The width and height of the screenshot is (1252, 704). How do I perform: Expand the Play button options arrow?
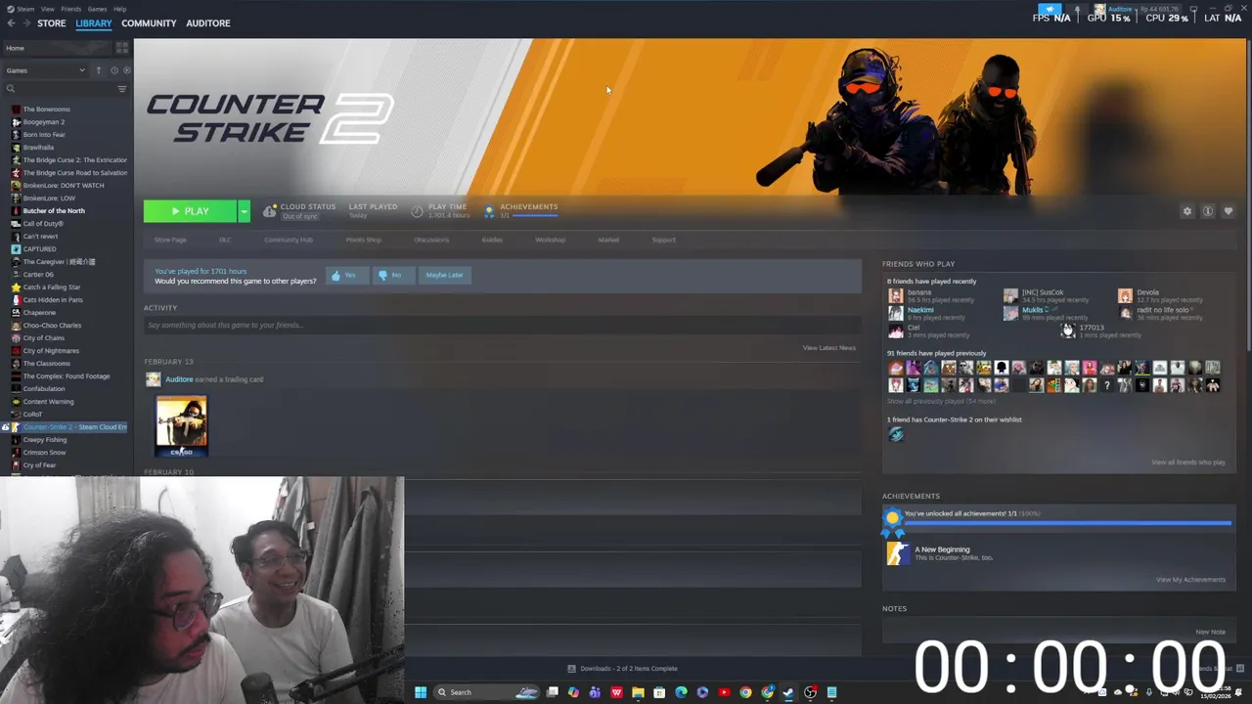point(244,211)
